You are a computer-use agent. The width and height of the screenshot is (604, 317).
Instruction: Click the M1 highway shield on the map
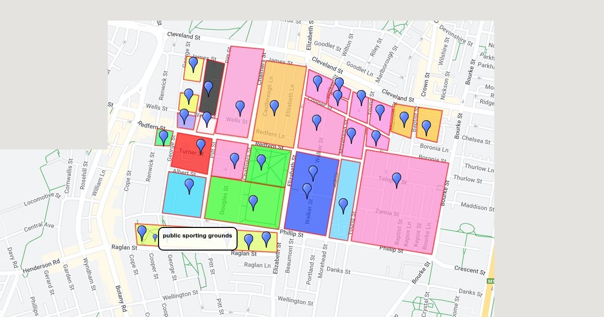(491, 281)
